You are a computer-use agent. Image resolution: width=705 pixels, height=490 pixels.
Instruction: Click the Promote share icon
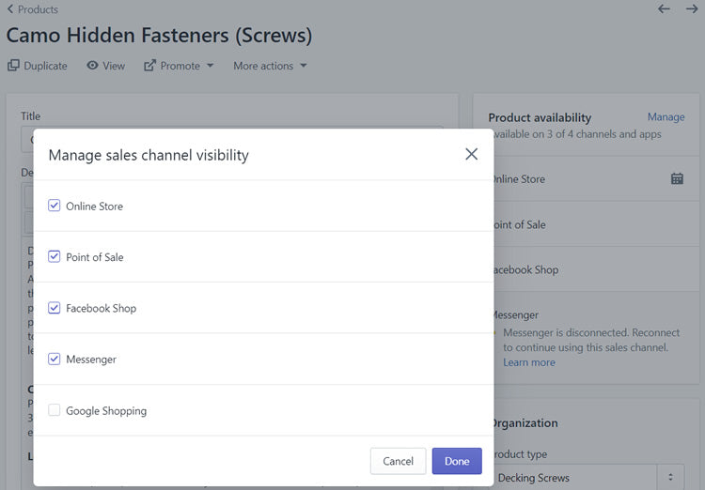tap(149, 66)
